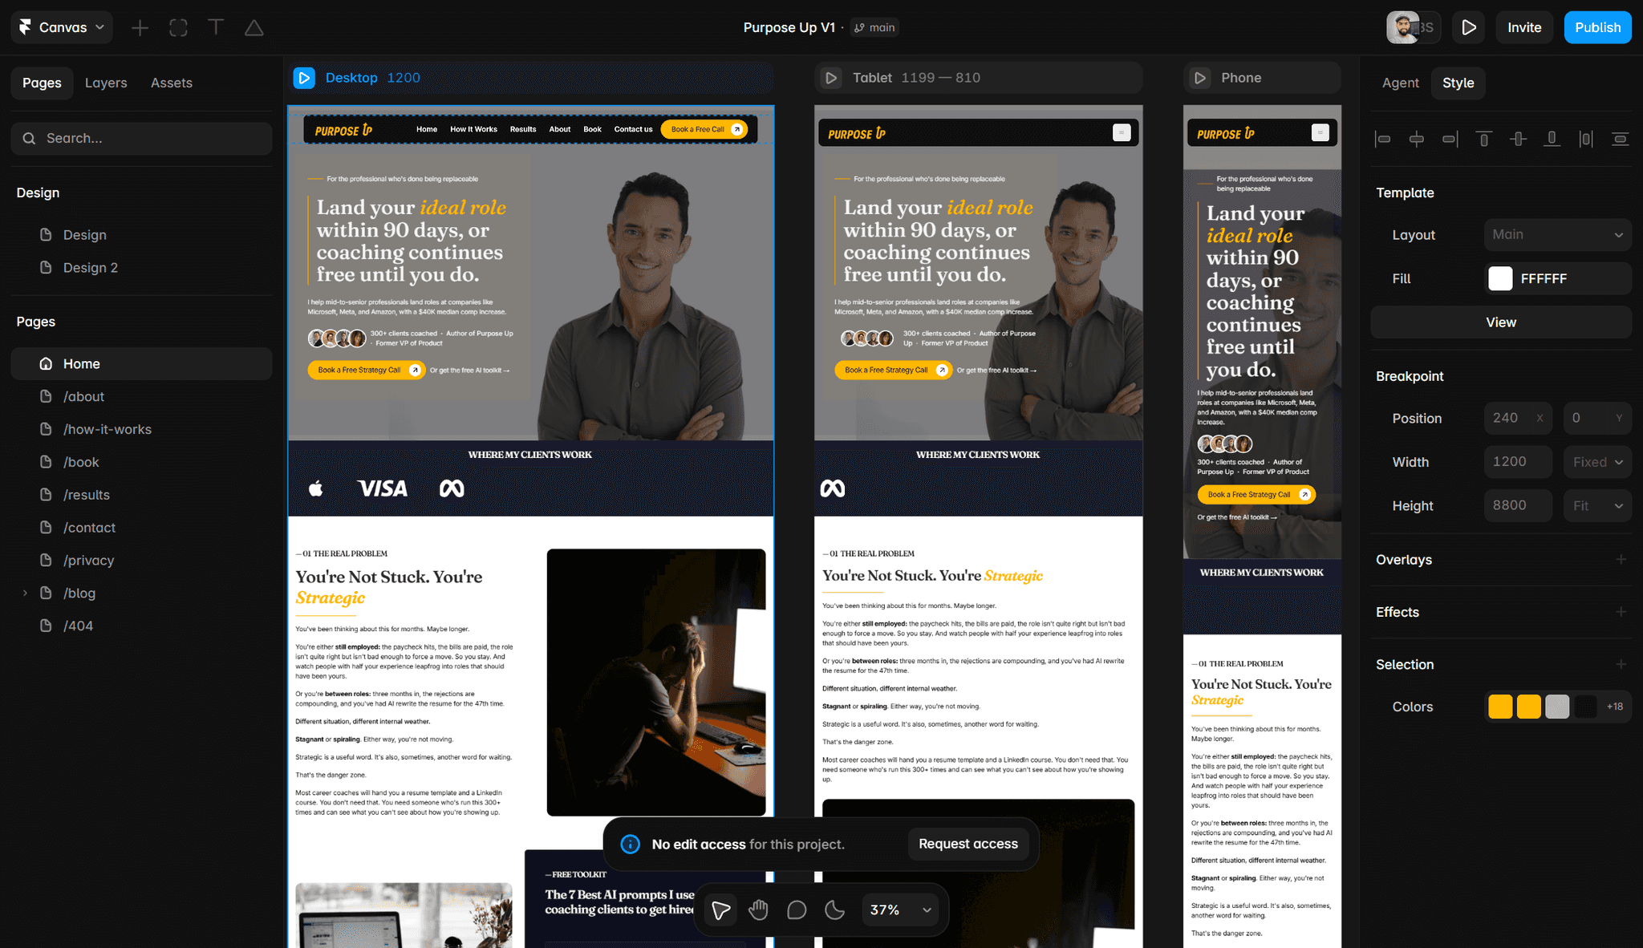
Task: Toggle dark mode moon icon
Action: coord(835,910)
